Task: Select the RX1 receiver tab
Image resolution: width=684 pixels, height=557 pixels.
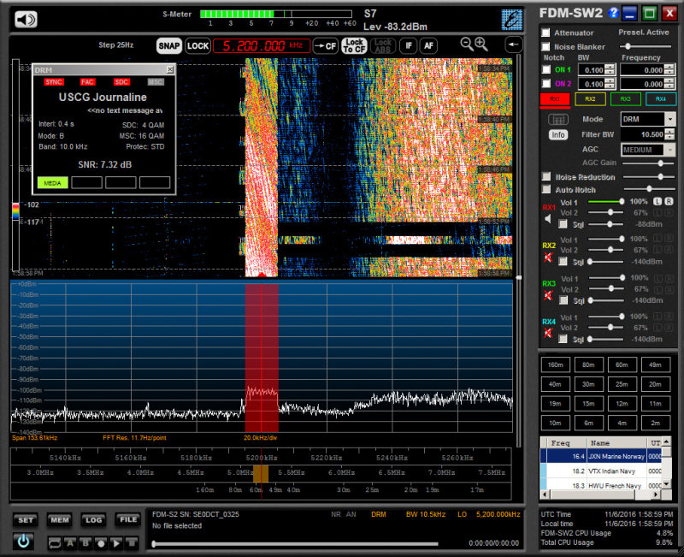Action: click(x=555, y=99)
